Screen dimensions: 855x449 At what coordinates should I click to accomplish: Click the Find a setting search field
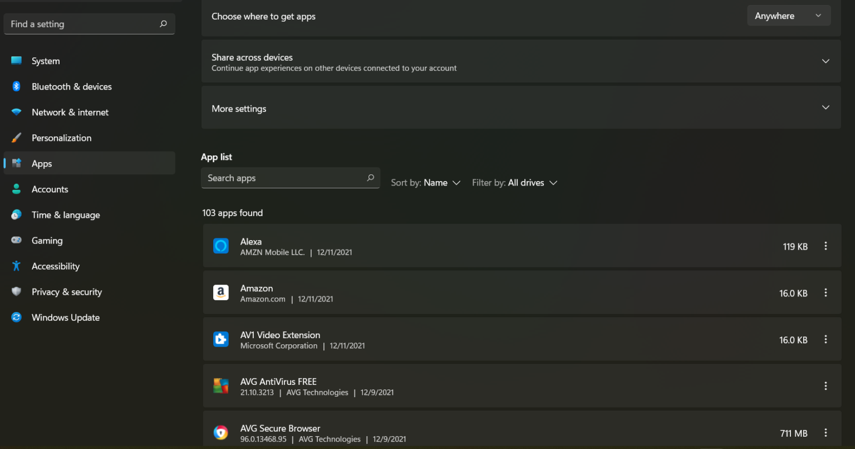click(89, 24)
